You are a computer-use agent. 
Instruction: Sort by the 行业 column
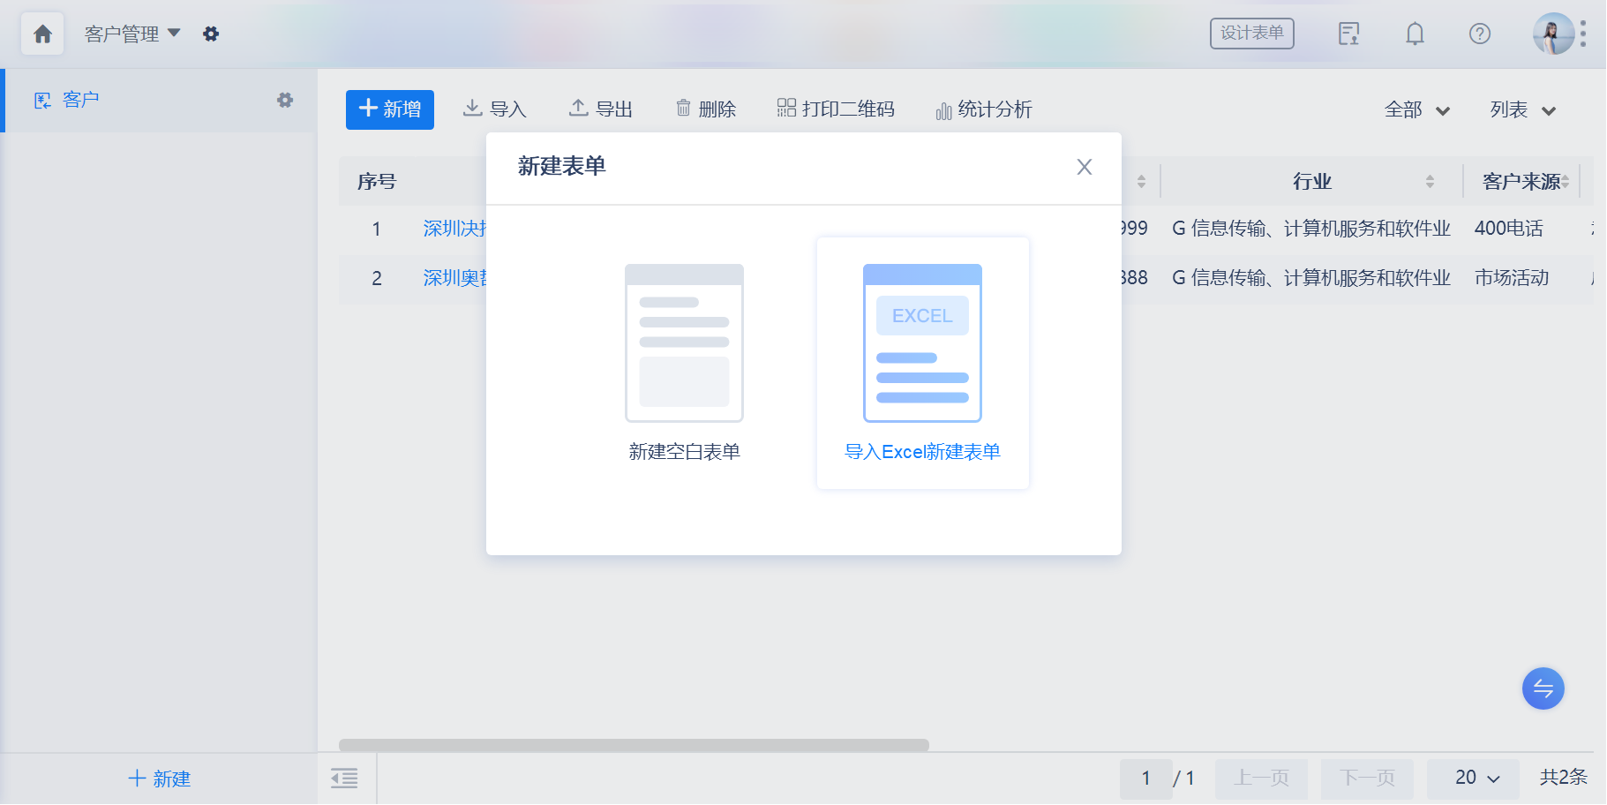pyautogui.click(x=1430, y=182)
